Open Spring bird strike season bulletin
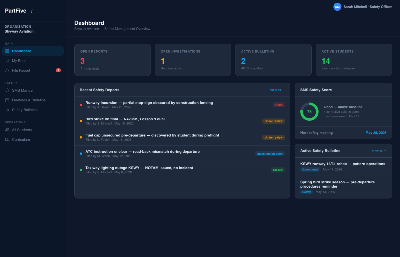This screenshot has height=257, width=400. click(x=343, y=187)
